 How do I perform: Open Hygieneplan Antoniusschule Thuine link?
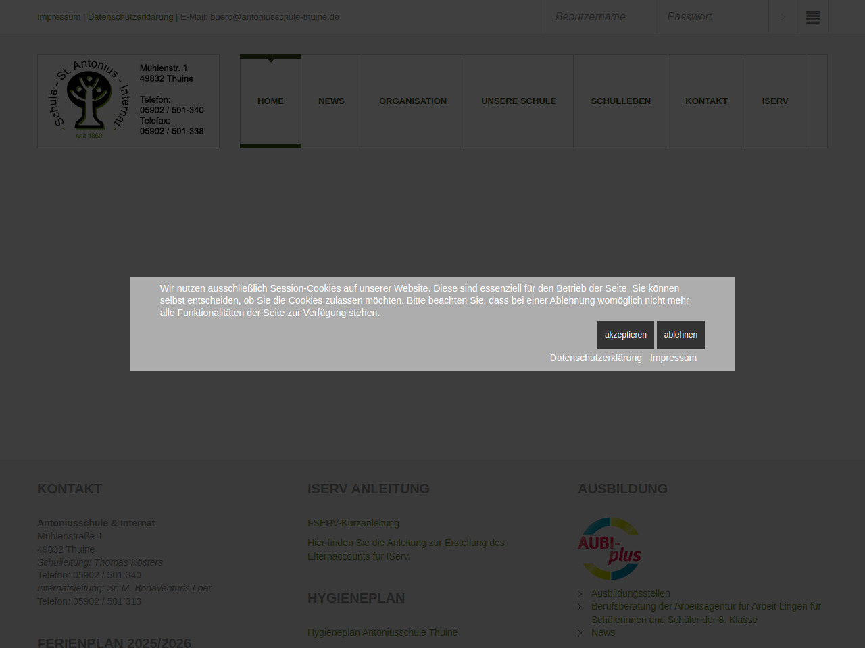382,632
